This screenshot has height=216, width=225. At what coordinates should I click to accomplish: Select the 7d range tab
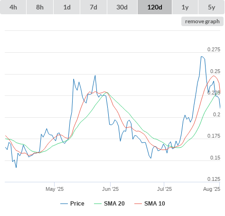pos(94,7)
